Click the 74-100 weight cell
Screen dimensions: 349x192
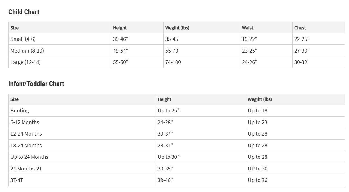click(x=202, y=62)
